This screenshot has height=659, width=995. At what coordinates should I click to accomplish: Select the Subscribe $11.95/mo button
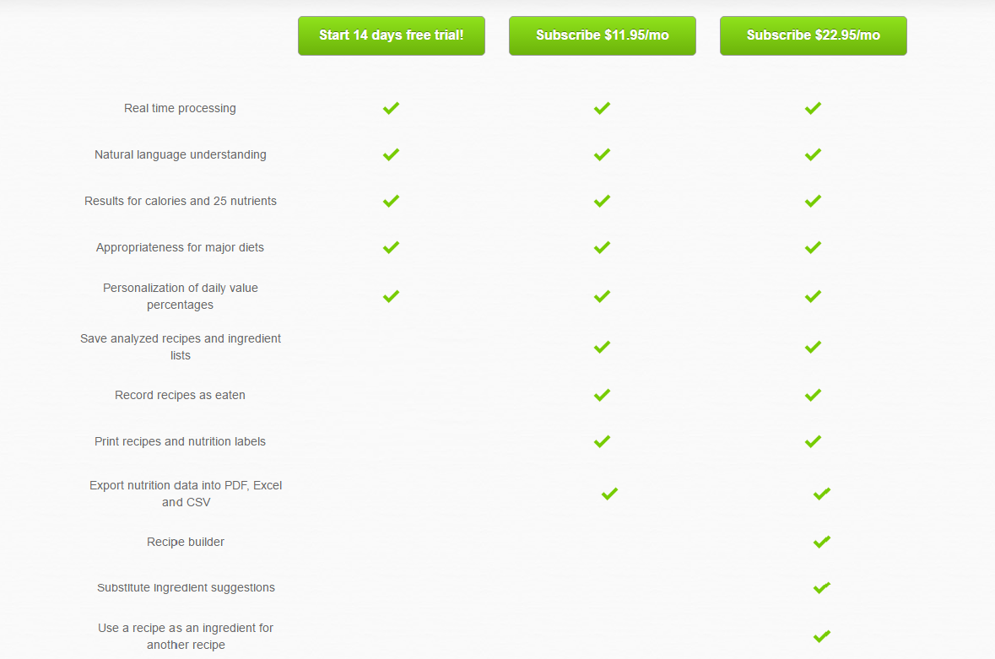point(603,35)
